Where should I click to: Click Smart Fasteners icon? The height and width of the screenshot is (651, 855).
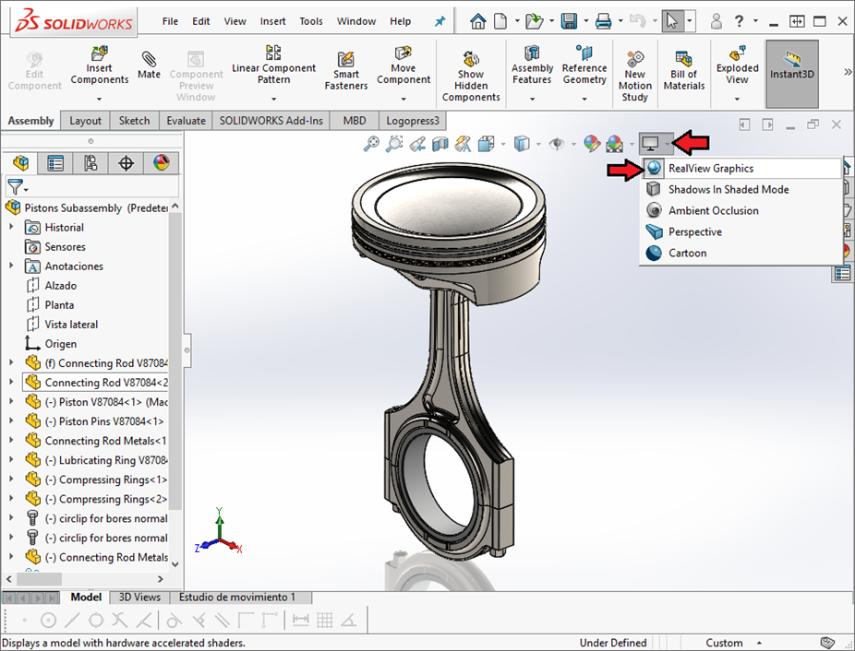pos(345,71)
